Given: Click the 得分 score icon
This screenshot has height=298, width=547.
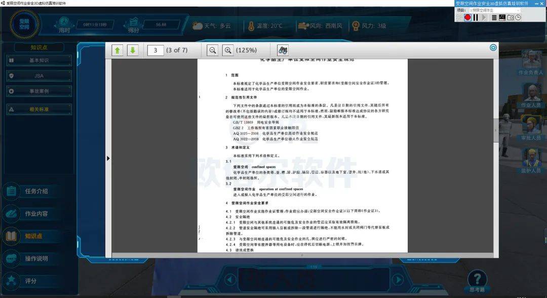Looking at the screenshot, I should tap(134, 22).
